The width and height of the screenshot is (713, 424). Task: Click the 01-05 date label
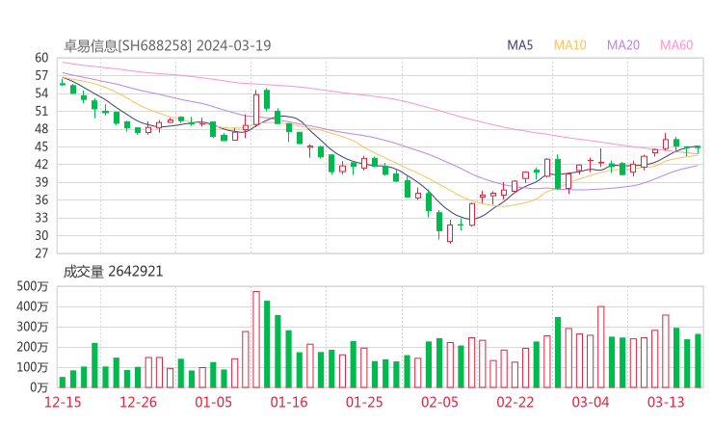213,402
